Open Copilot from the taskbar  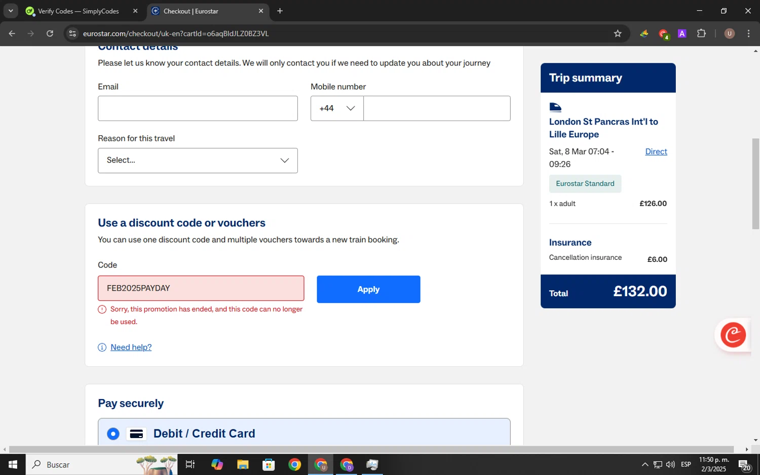[x=217, y=464]
